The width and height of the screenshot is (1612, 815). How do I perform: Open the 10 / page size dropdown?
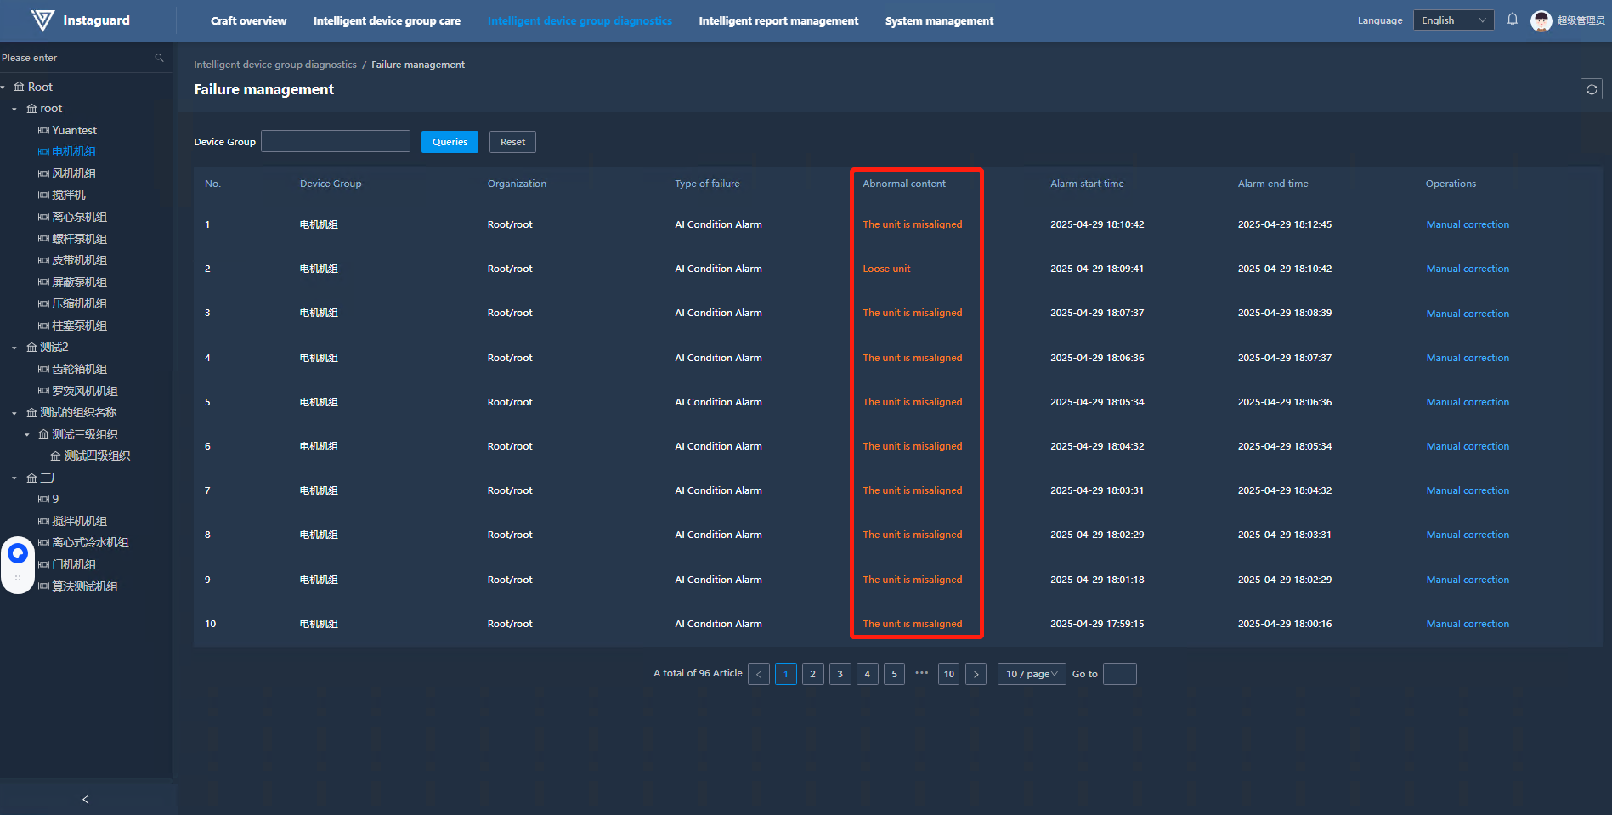[1031, 674]
